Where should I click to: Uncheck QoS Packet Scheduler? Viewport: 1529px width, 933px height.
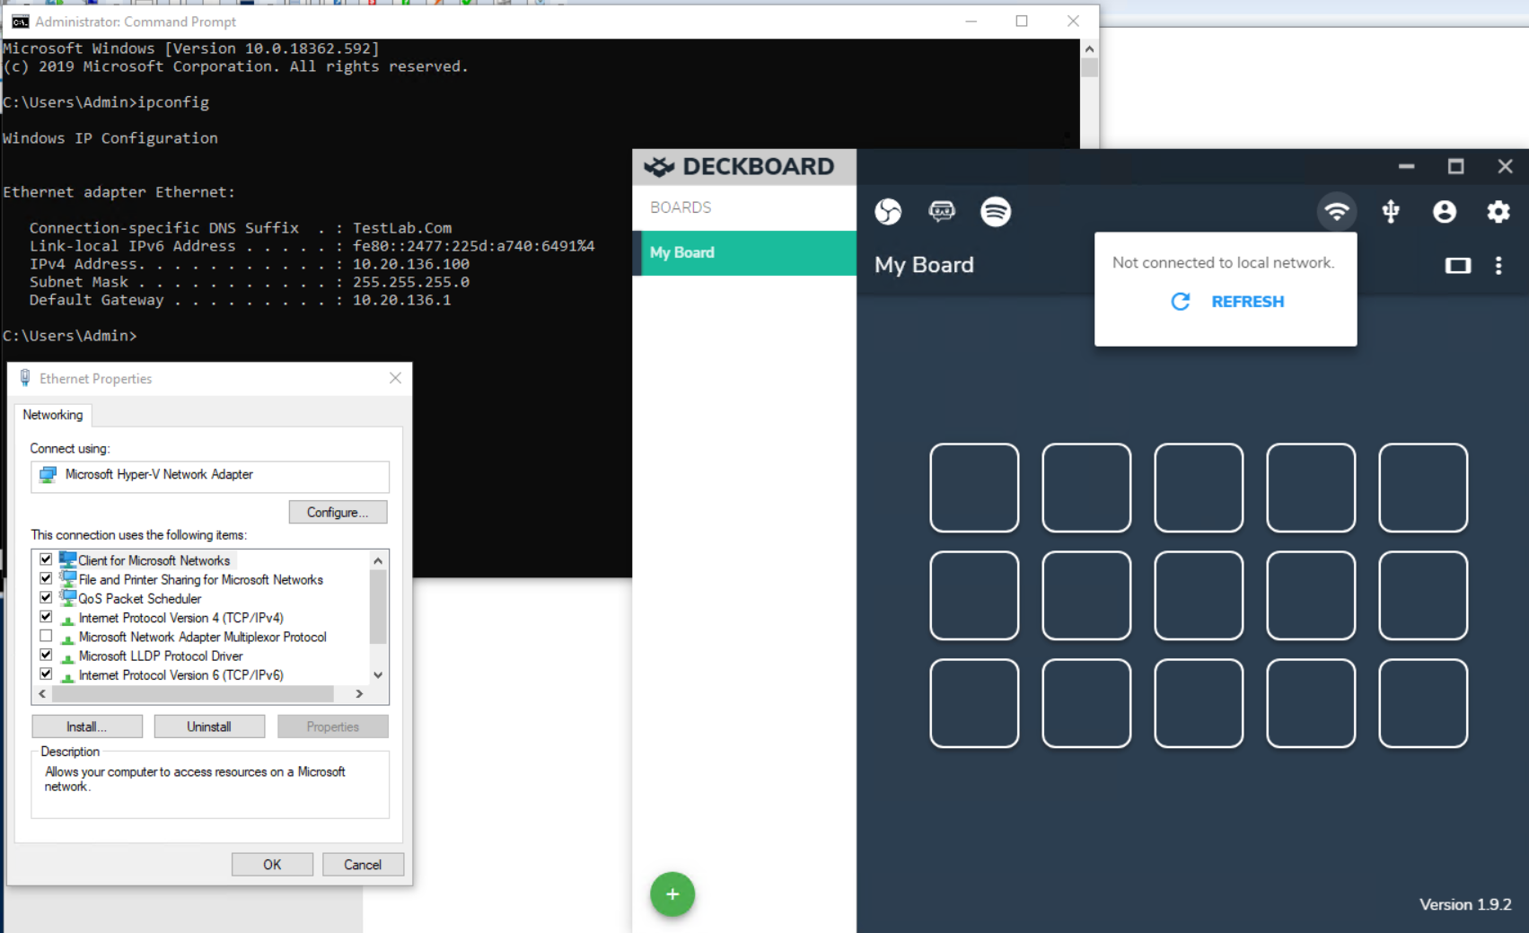[46, 597]
